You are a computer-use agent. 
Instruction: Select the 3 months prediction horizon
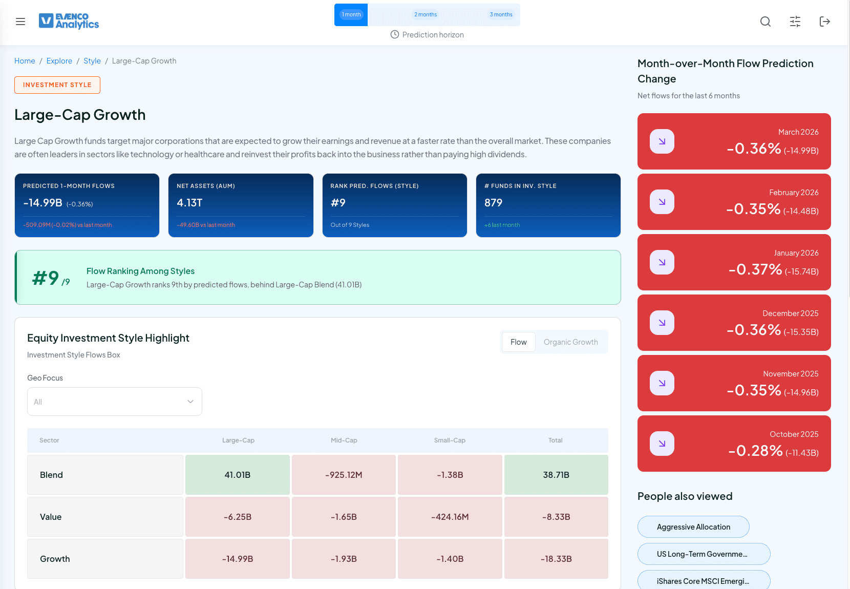[501, 15]
